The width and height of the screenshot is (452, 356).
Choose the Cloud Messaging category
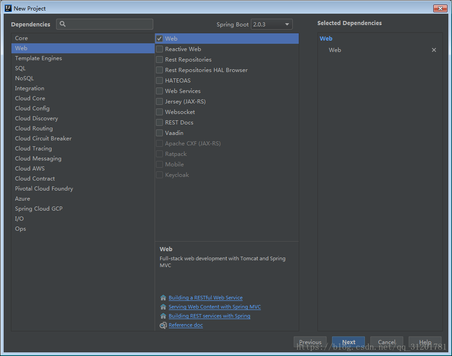83,159
